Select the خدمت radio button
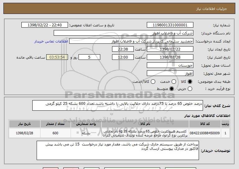The image size is (239, 169). (174, 82)
